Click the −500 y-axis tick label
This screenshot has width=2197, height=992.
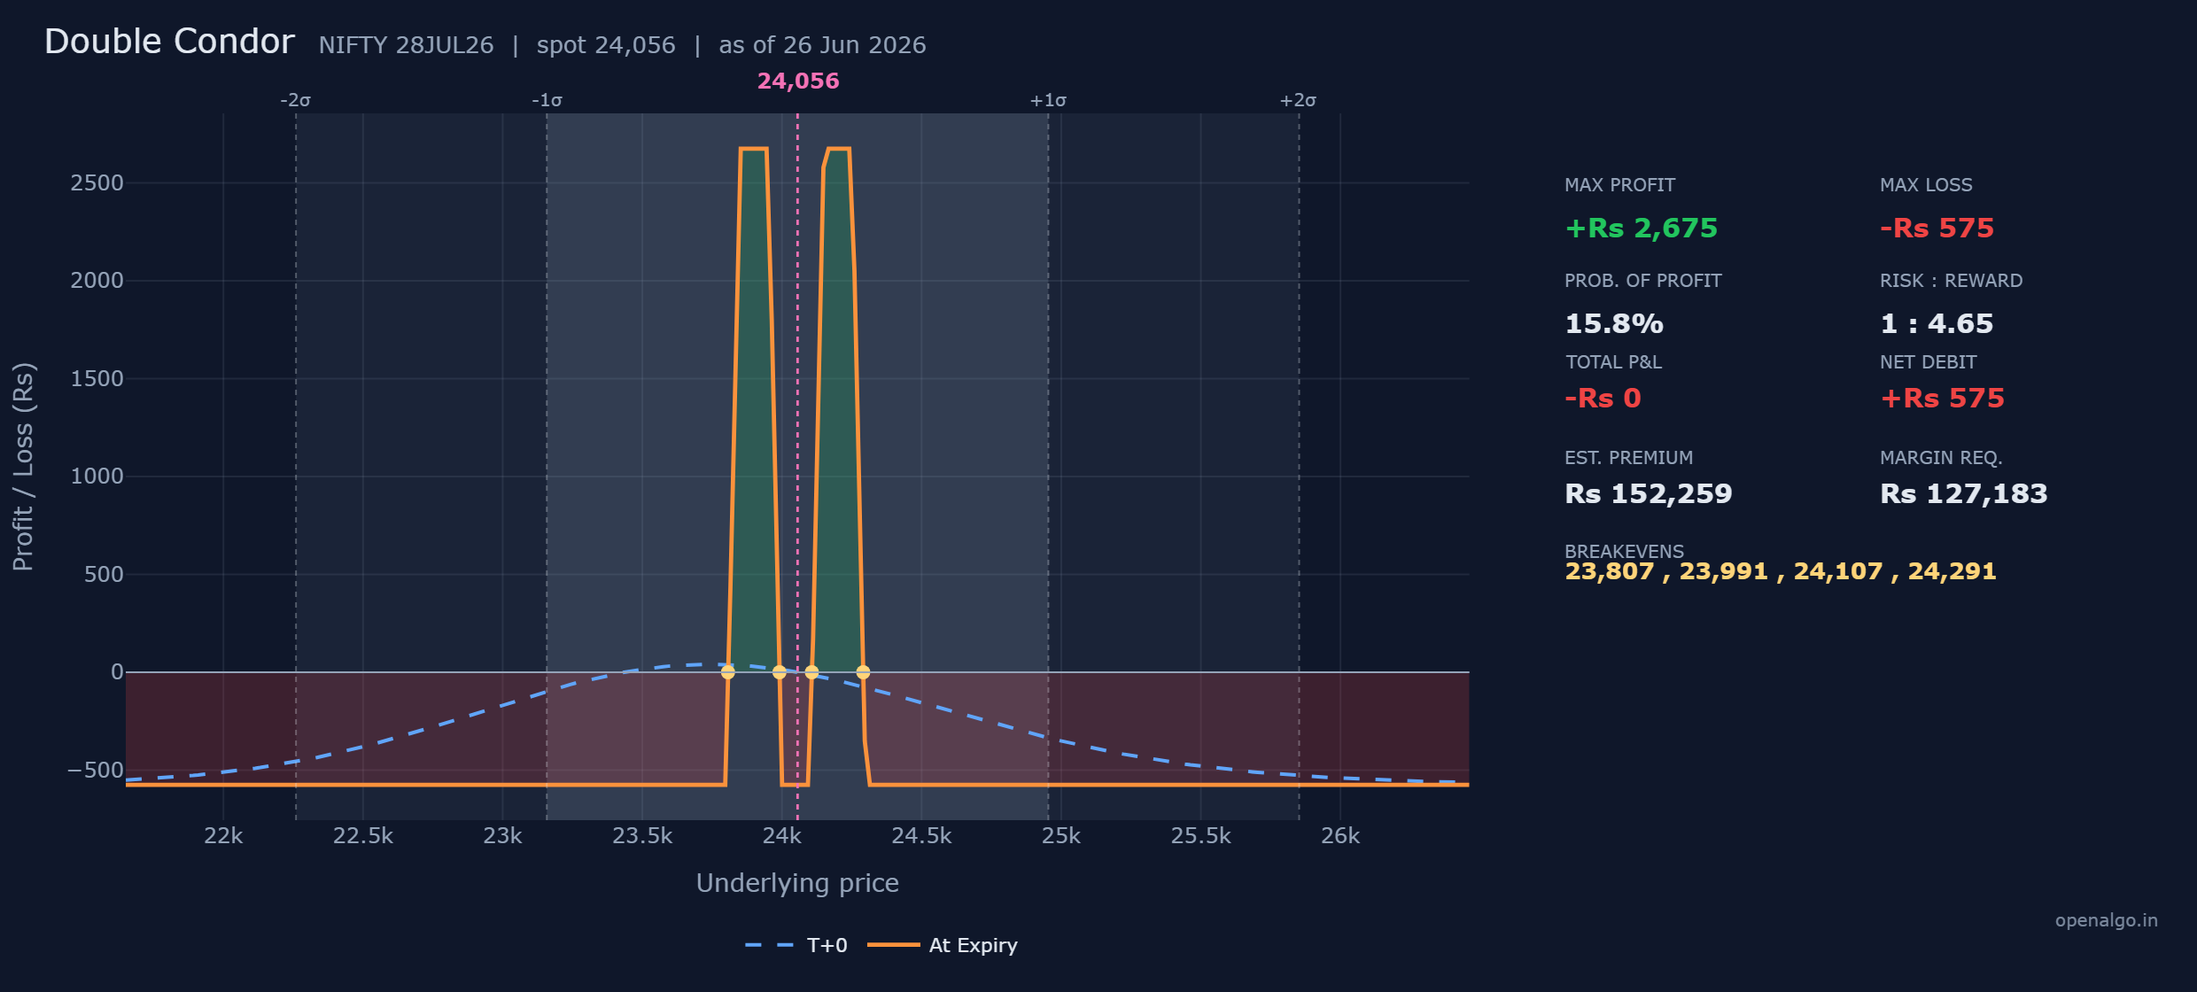click(96, 771)
